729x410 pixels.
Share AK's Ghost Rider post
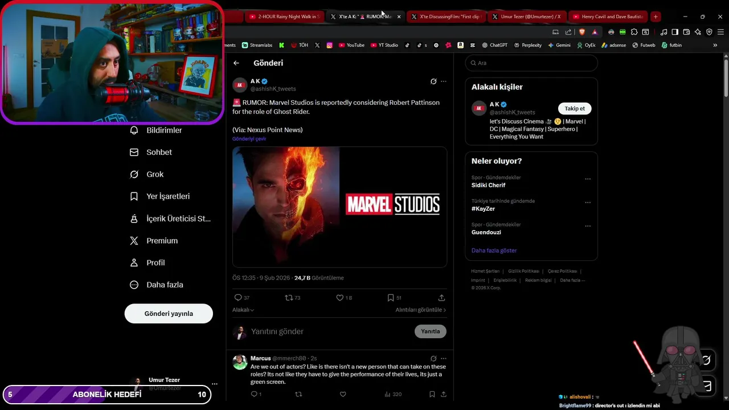(441, 298)
